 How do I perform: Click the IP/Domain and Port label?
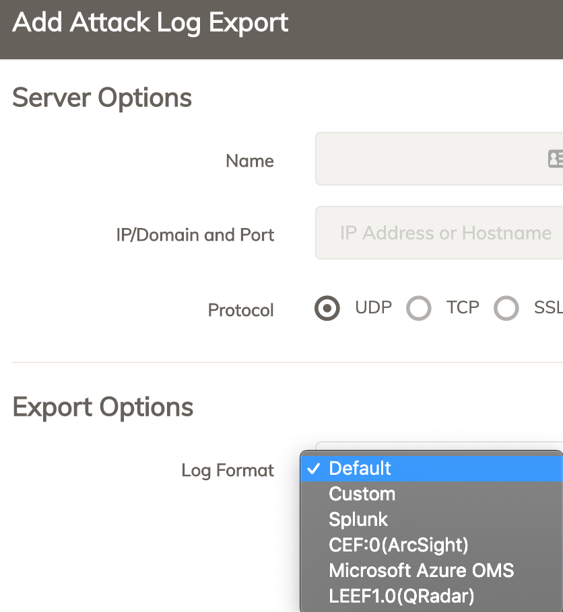click(195, 235)
